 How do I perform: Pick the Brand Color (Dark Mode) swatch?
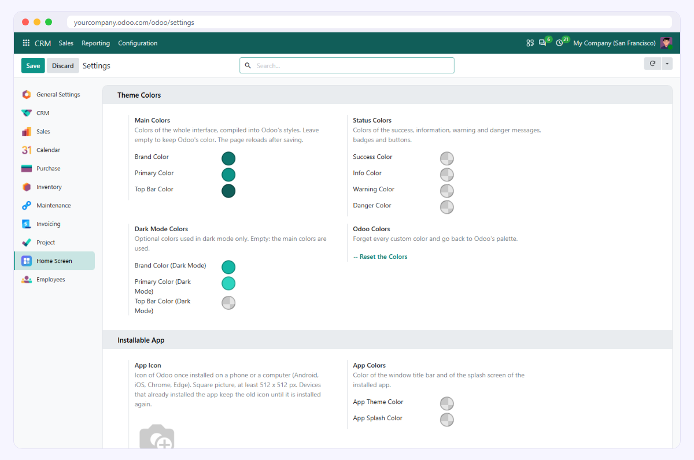(x=228, y=267)
